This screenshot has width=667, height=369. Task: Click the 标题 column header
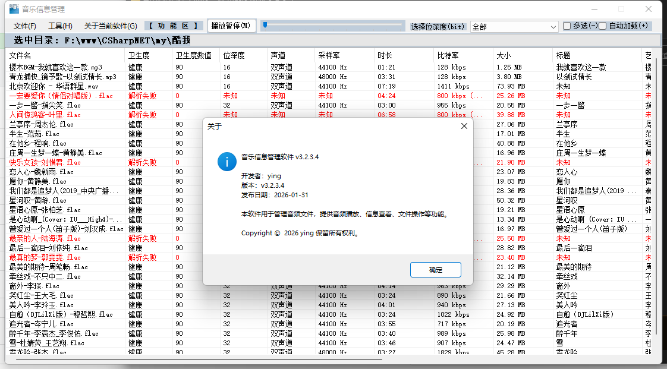(597, 55)
